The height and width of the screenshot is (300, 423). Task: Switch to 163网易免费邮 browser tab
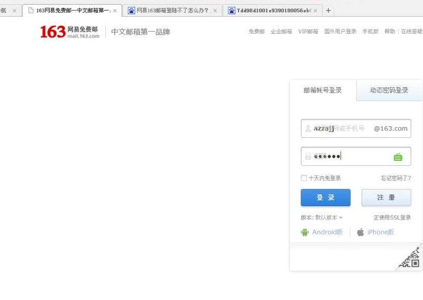click(x=72, y=11)
